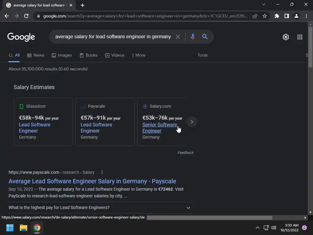Click the Glassdoor source label

pyautogui.click(x=36, y=106)
